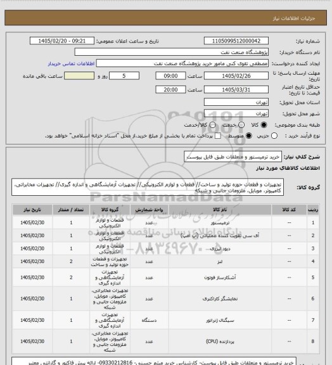Image resolution: width=332 pixels, height=365 pixels.
Task: Click the empty remaining hours field
Action: tap(79, 76)
